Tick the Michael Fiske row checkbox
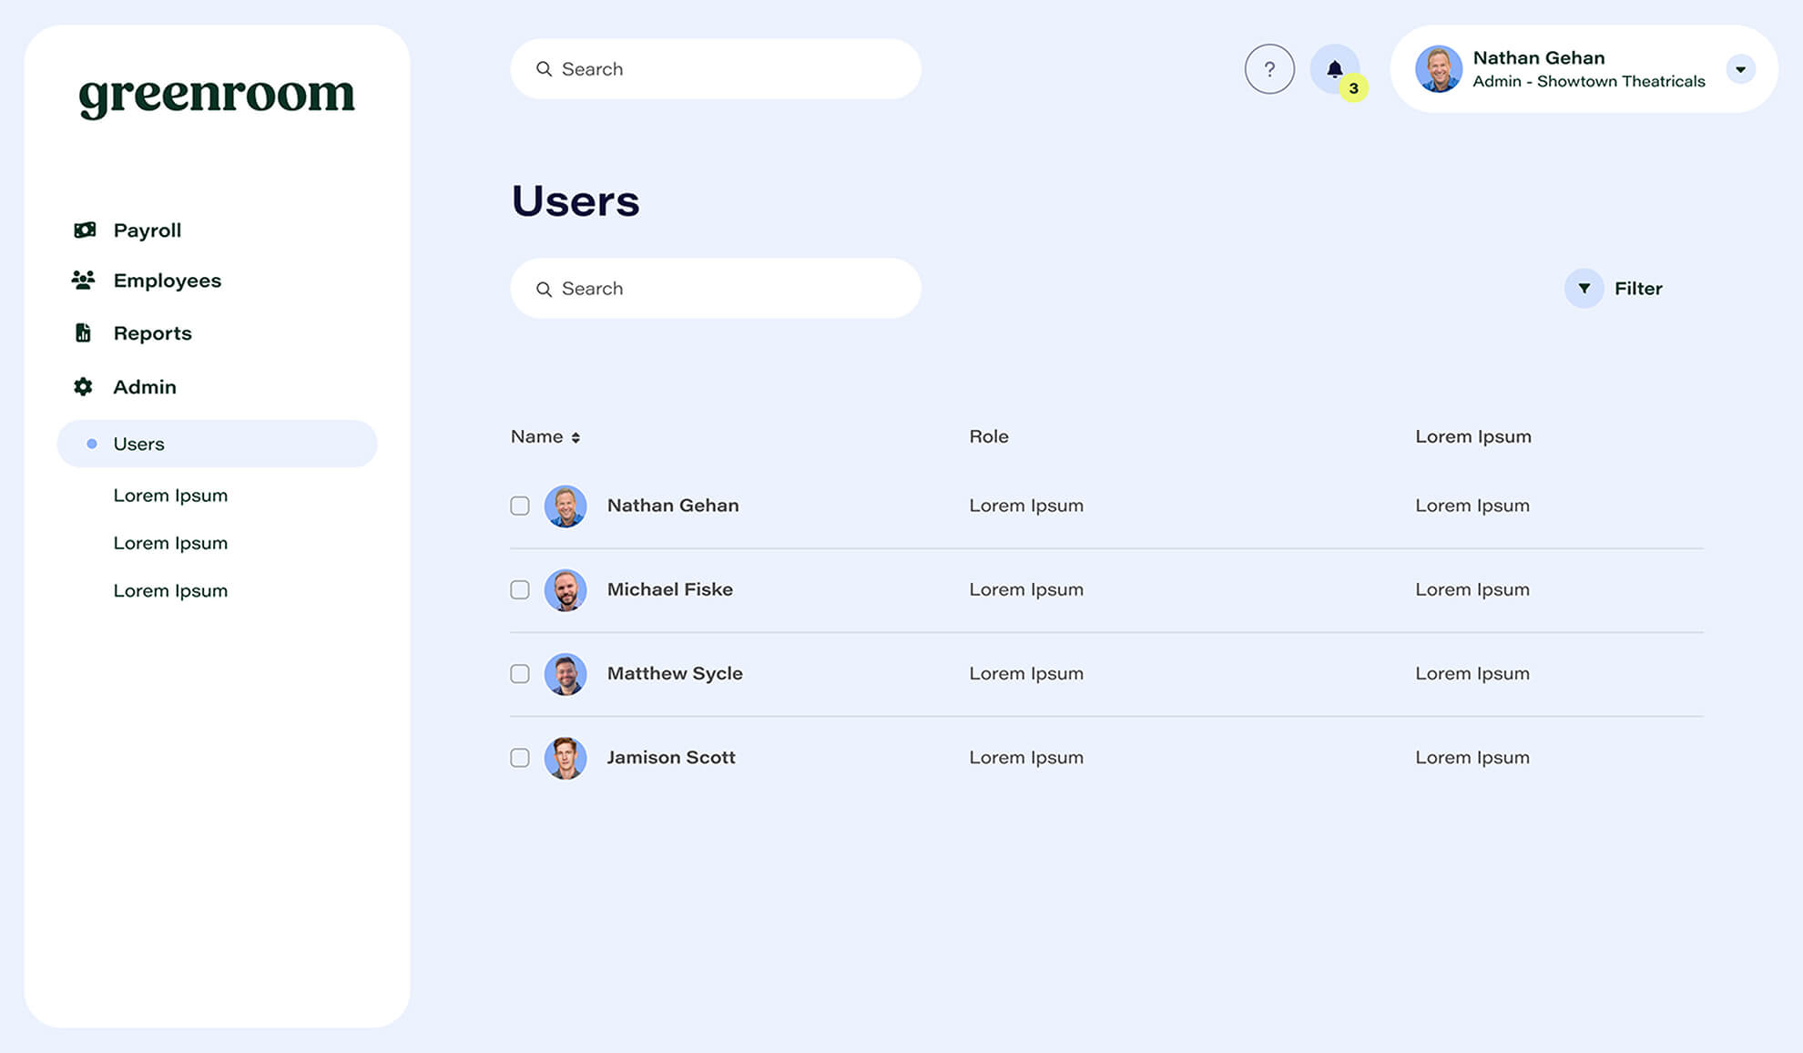This screenshot has height=1053, width=1803. click(520, 590)
